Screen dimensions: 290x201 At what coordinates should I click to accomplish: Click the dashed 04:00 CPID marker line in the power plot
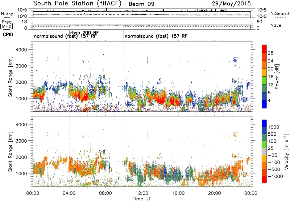click(x=69, y=77)
